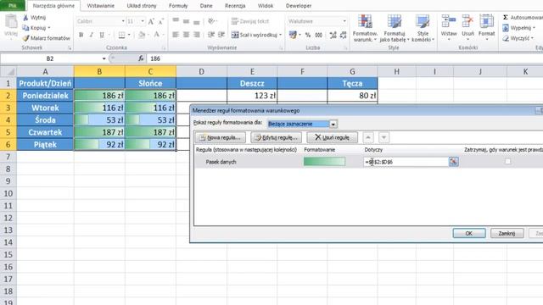Viewport: 543px width, 305px height.
Task: Center text horizontally in cell
Action: tap(186, 35)
